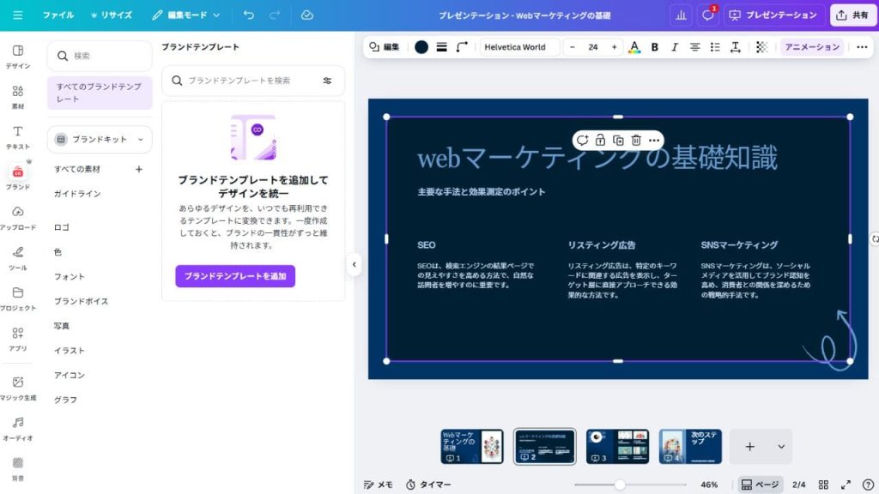
Task: Open the analytics chart icon
Action: (682, 15)
